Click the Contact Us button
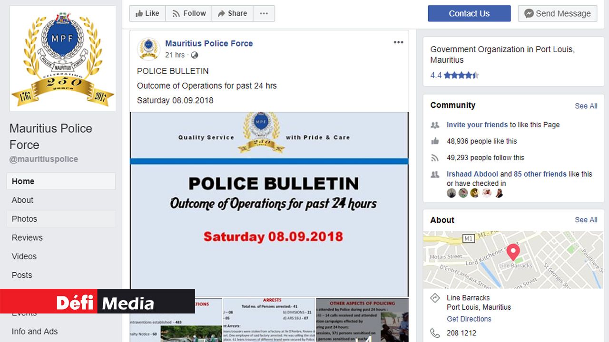The width and height of the screenshot is (609, 342). point(469,13)
